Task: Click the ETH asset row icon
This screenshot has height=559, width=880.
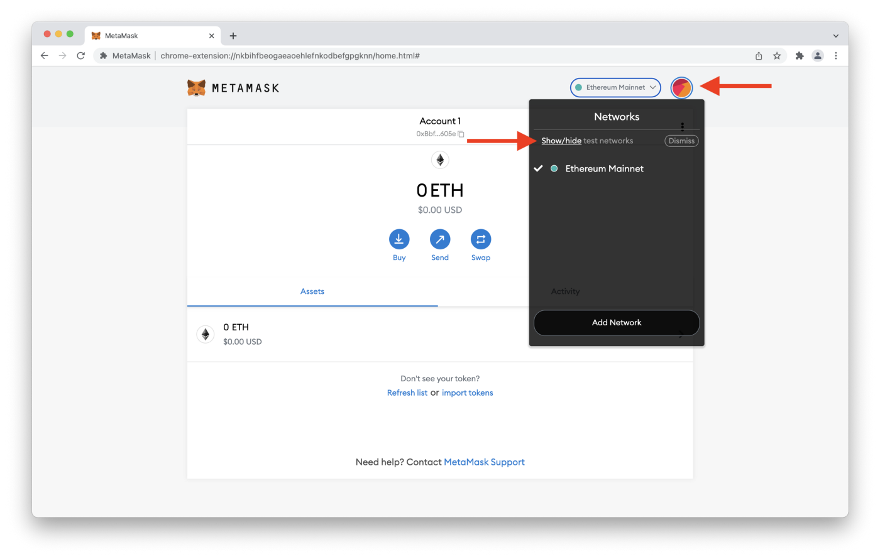Action: pos(206,334)
